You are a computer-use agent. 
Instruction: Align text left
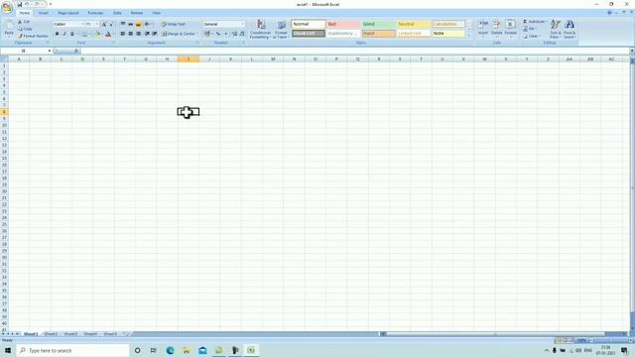coord(123,34)
